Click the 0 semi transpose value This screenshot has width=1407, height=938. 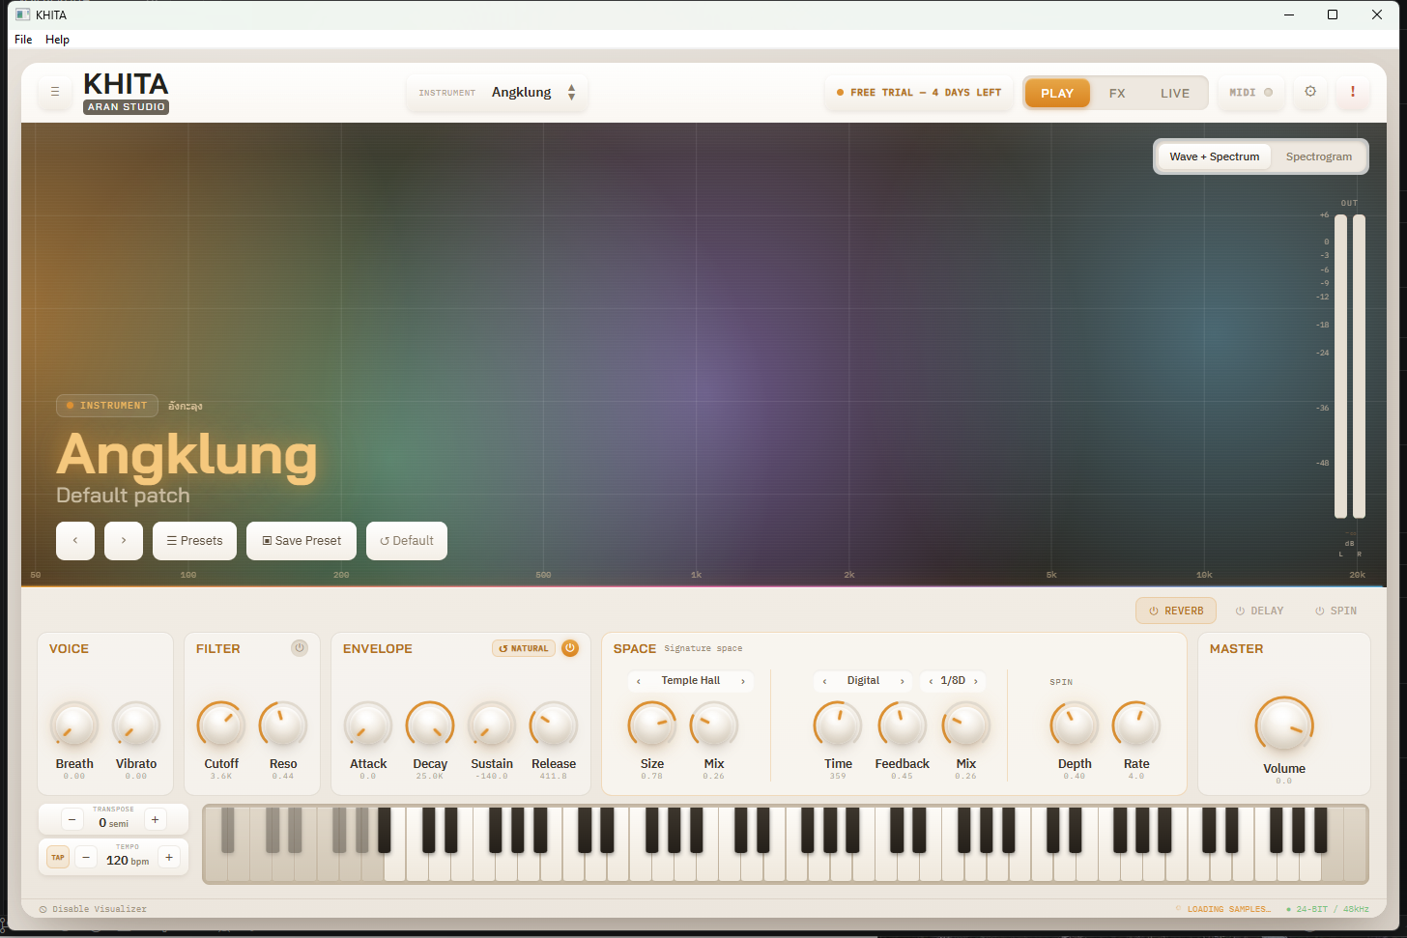point(113,823)
